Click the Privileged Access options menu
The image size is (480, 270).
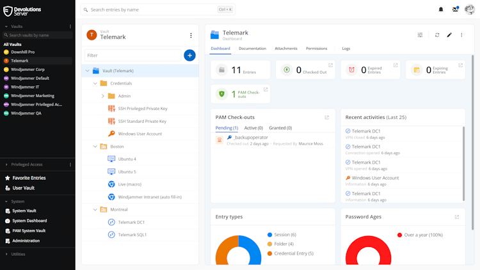point(70,164)
